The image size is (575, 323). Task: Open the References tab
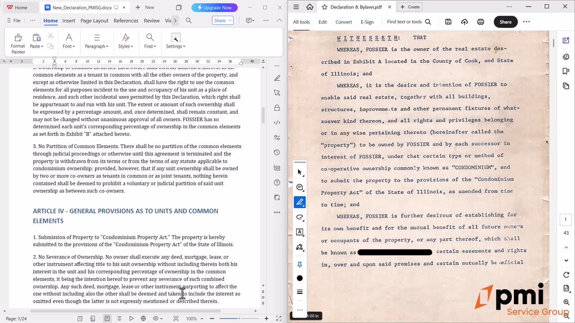click(x=126, y=21)
